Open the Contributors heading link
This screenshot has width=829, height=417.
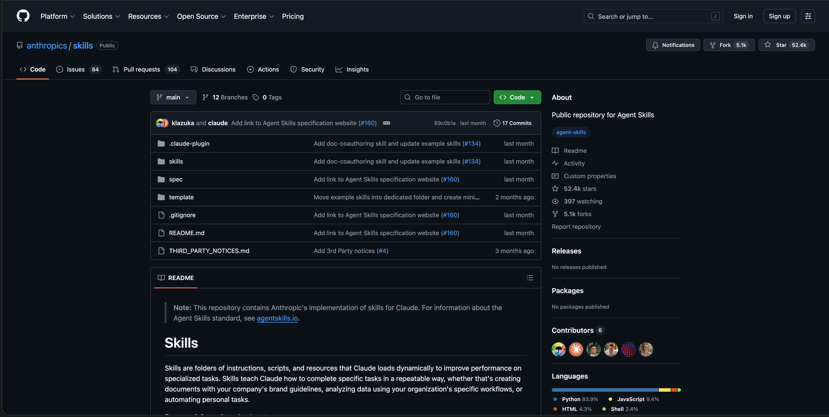[x=578, y=330]
